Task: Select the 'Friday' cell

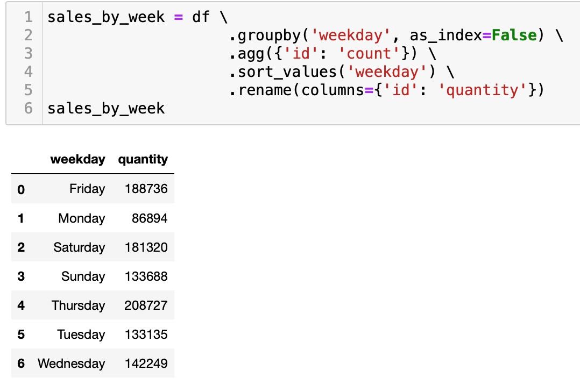Action: 87,189
